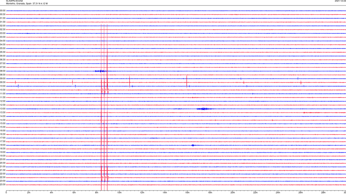Click the 28m tick on the time axis
This screenshot has height=194, width=346.
point(323,193)
